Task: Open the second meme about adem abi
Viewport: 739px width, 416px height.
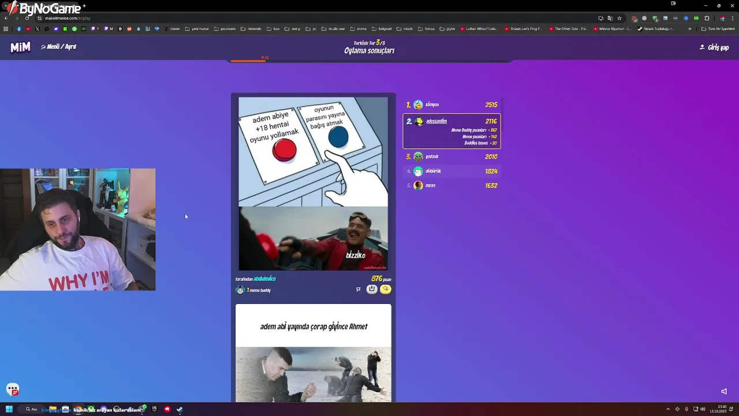Action: click(x=313, y=353)
